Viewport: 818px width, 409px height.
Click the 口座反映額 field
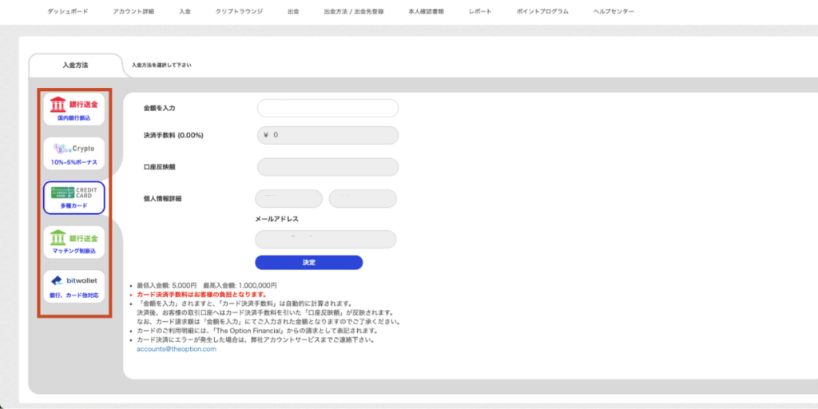tap(328, 167)
